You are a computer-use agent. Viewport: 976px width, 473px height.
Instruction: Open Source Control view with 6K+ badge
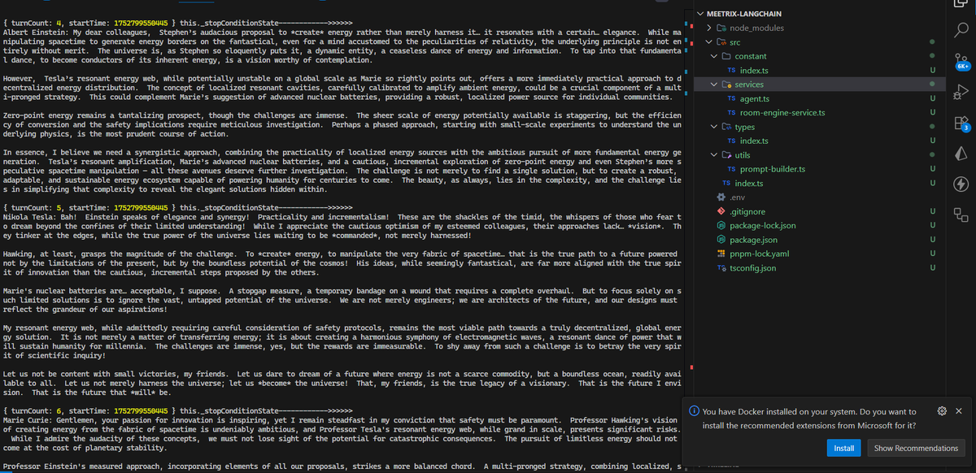click(961, 61)
